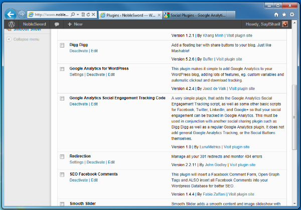
Task: Deactivate Google Analytics for WordPress
Action: [96, 74]
